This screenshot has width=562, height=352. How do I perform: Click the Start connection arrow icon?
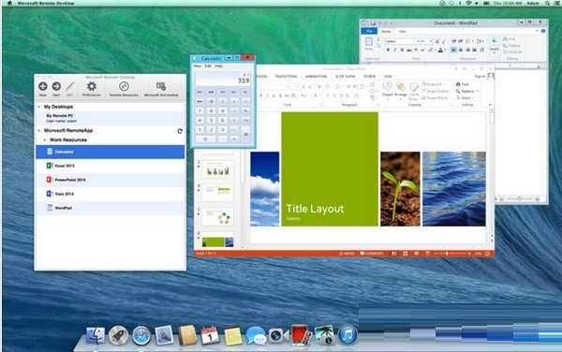click(56, 86)
